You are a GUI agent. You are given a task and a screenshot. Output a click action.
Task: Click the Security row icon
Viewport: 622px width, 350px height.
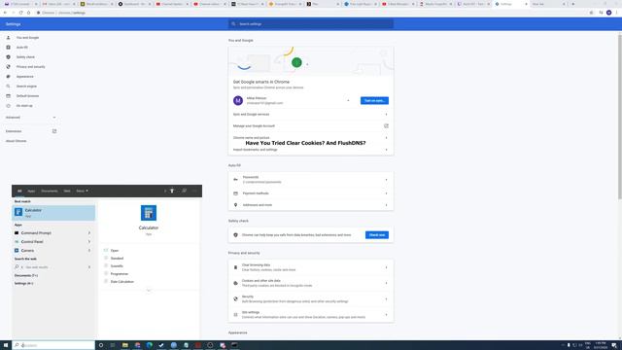(x=235, y=298)
